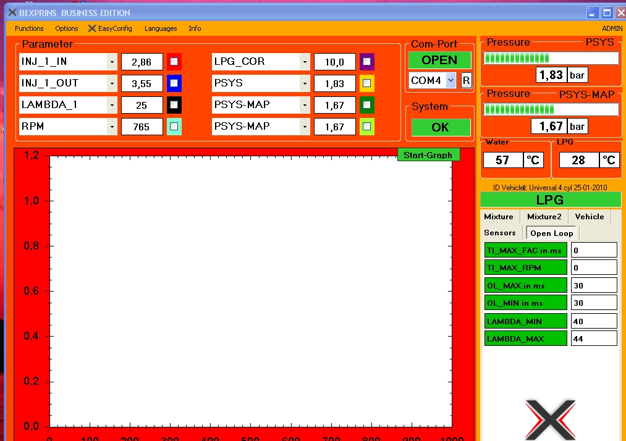Viewport: 626px width, 441px height.
Task: Click the ID Vehicle Universal 4 cyl text
Action: pyautogui.click(x=550, y=187)
